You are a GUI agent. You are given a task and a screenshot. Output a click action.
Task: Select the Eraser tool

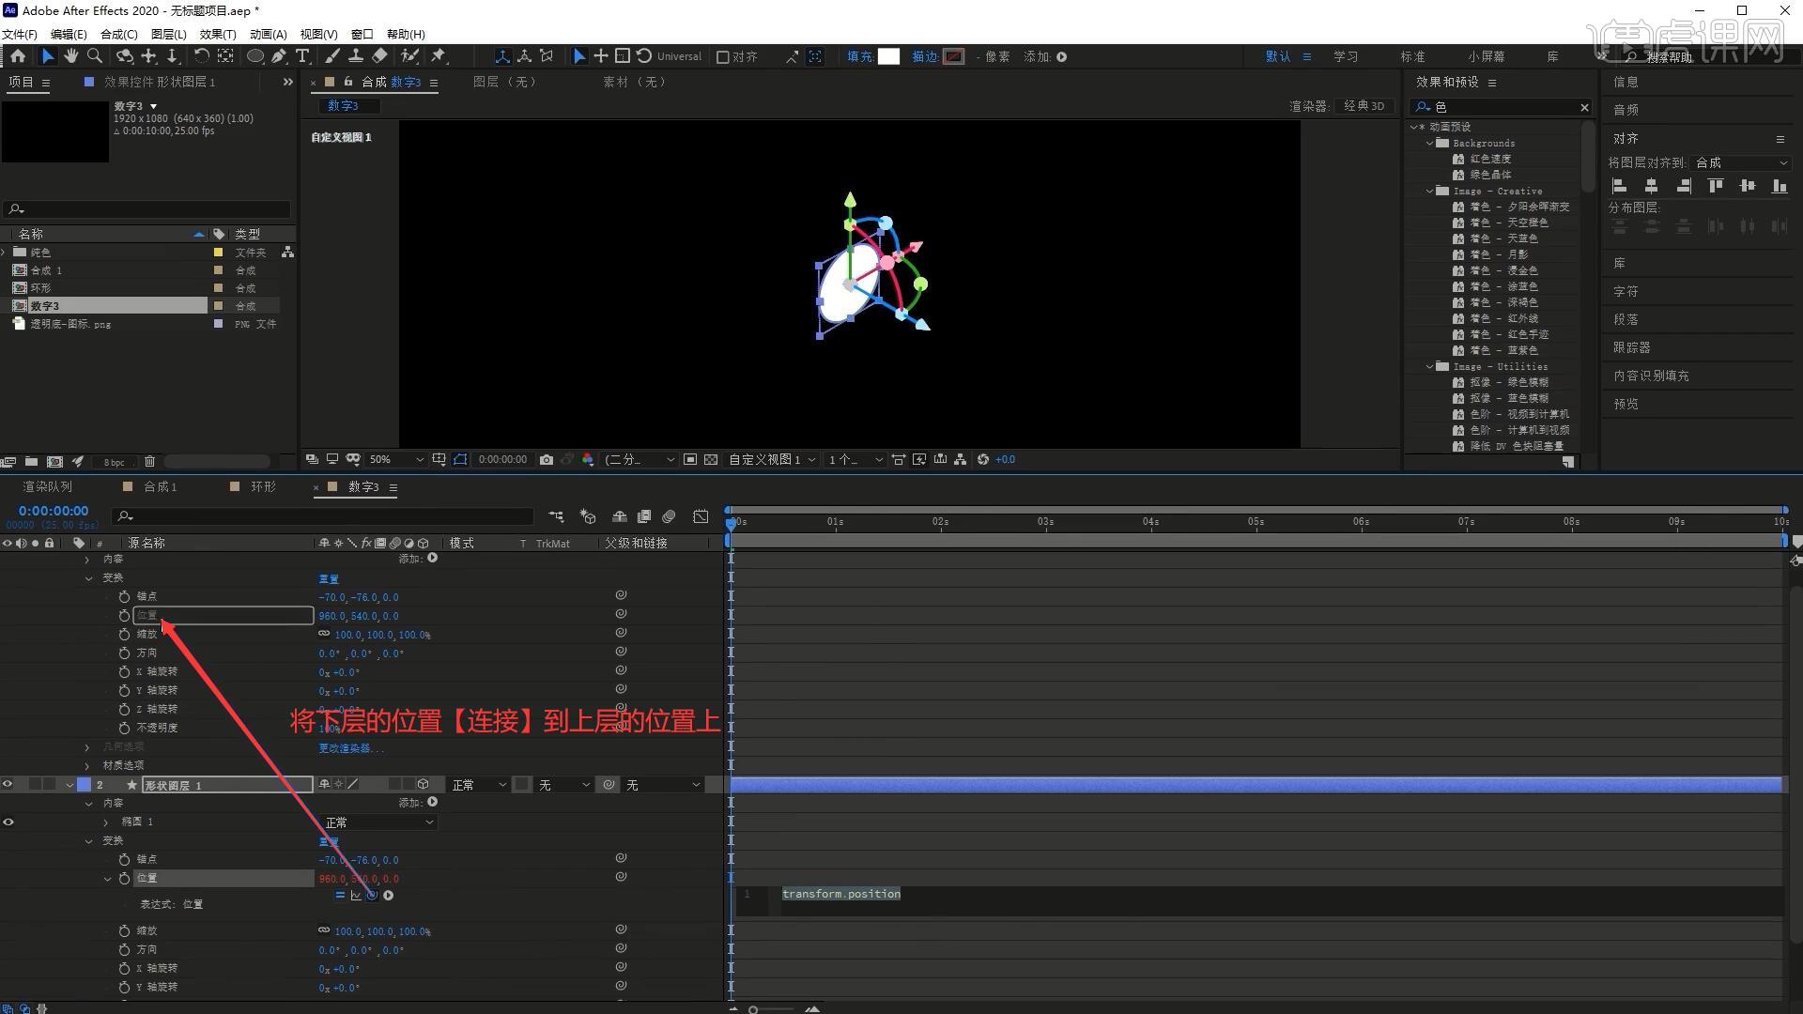coord(379,56)
